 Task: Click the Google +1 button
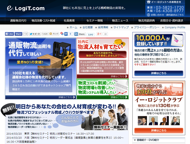[99, 34]
